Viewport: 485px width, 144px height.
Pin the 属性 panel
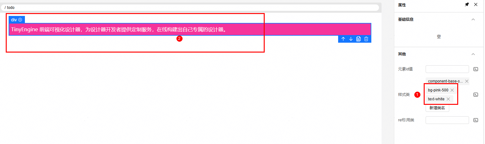[467, 4]
